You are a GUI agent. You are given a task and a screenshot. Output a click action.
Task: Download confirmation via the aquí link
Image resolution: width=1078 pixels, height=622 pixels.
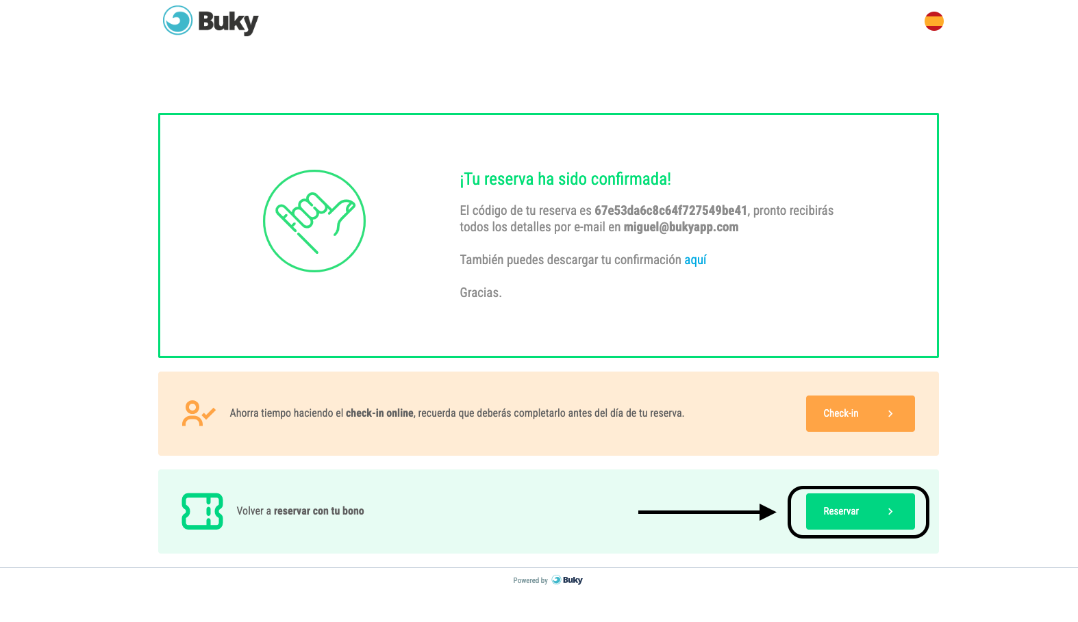695,260
